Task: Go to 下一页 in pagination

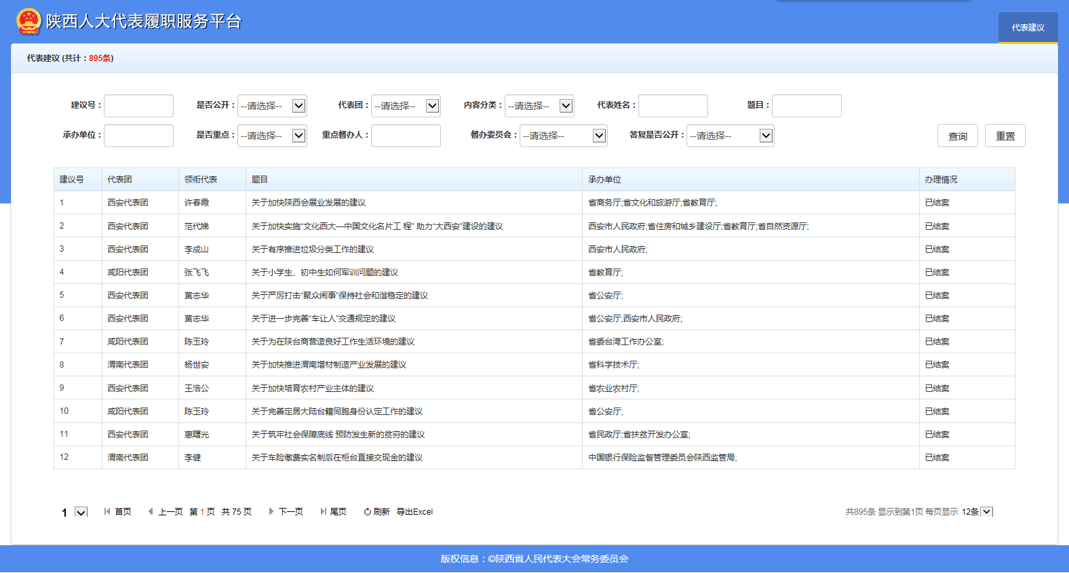Action: coord(291,512)
